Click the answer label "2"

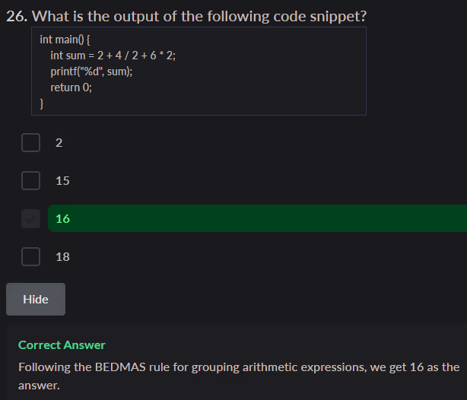(59, 142)
